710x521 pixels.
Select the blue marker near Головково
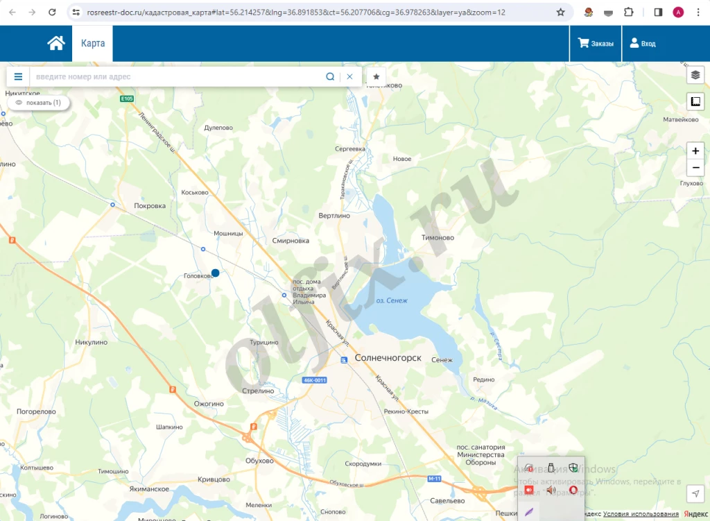(x=215, y=273)
